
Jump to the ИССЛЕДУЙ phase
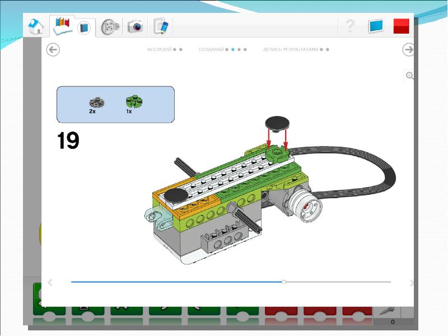point(159,49)
